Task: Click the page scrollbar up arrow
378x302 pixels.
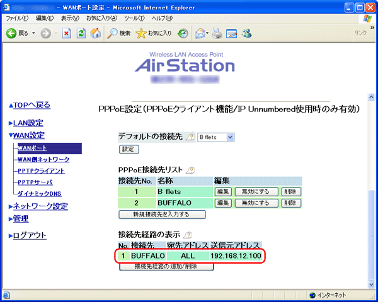Action: 371,97
